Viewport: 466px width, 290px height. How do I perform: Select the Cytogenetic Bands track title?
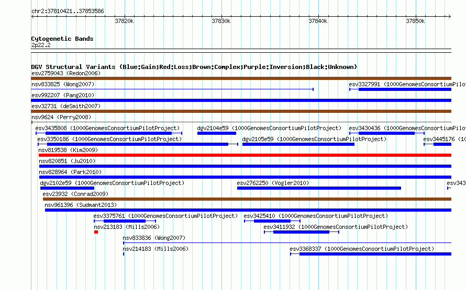tap(62, 39)
